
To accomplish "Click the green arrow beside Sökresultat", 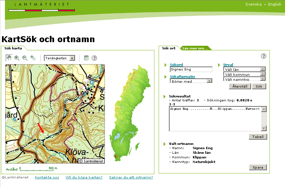I will click(165, 96).
